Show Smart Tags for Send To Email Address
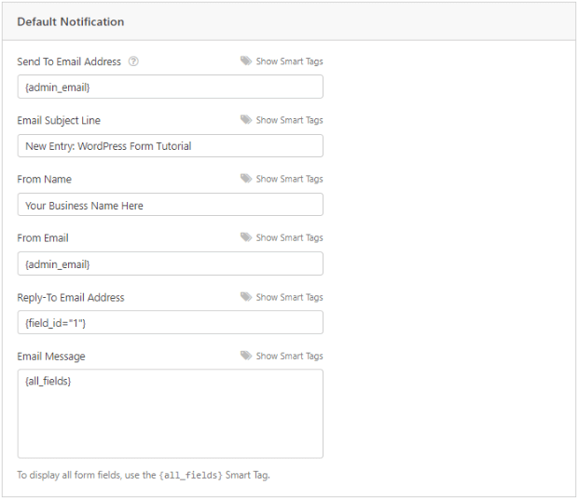 coord(289,61)
